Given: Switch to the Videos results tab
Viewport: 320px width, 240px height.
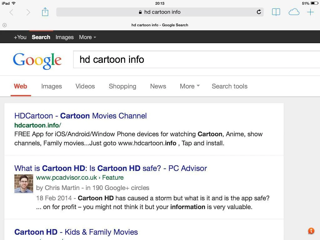Looking at the screenshot, I should [85, 86].
